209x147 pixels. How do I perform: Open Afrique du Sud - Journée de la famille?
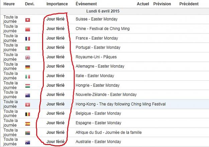click(109, 133)
